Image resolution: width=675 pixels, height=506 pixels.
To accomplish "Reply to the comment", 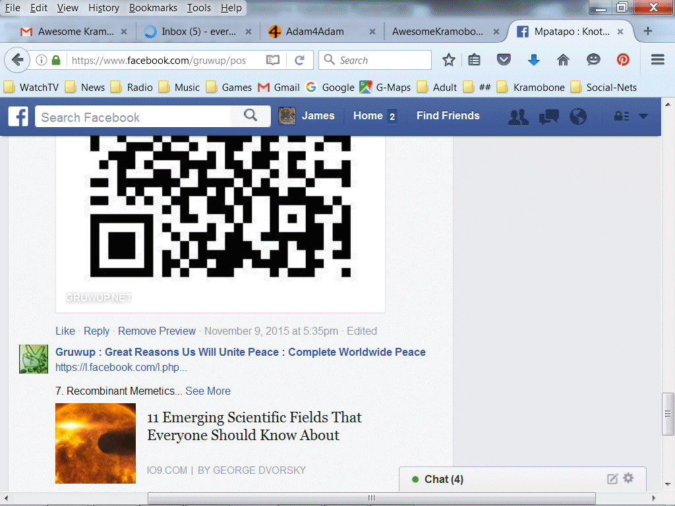I will coord(96,331).
